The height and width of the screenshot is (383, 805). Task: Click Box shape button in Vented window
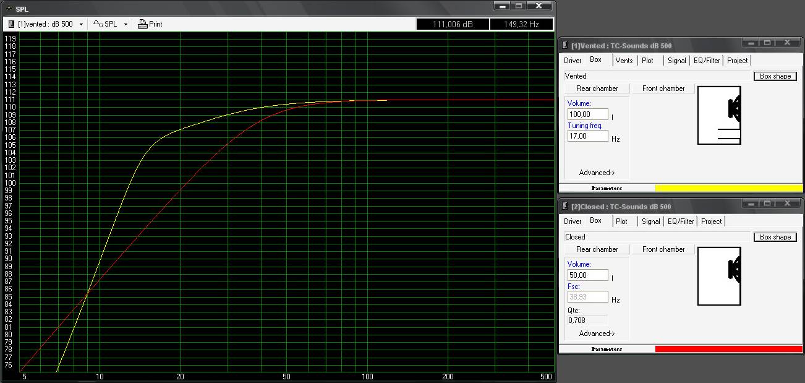point(775,76)
